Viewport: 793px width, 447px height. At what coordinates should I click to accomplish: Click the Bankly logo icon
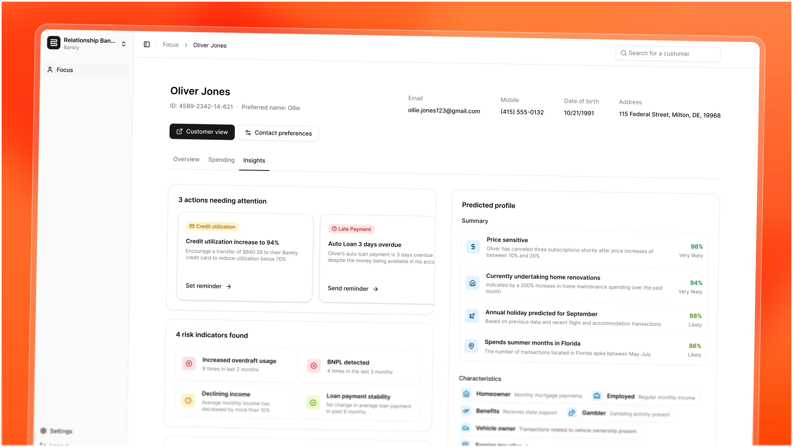tap(54, 43)
